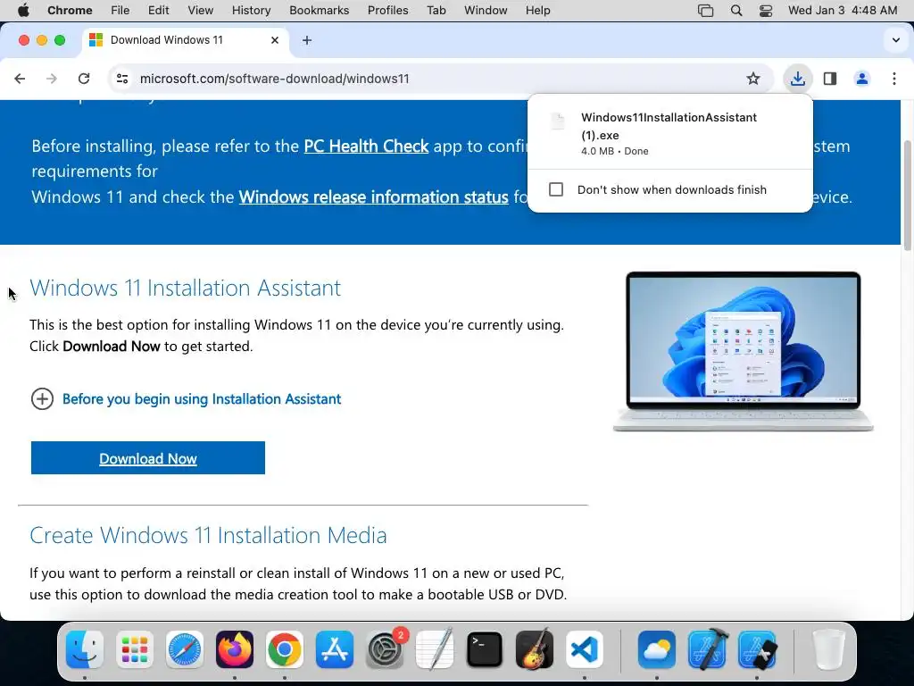This screenshot has height=686, width=914.
Task: Open Finder from the dock
Action: coord(85,649)
